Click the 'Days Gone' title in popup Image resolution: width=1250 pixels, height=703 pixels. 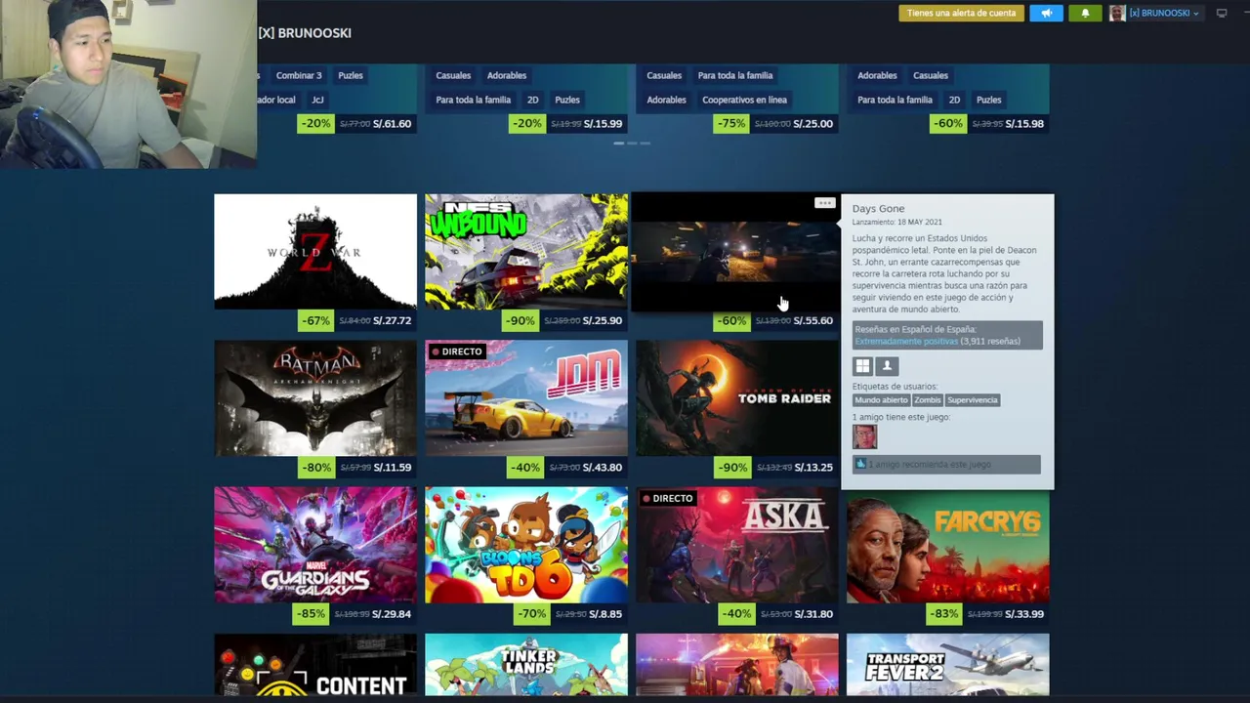(878, 209)
